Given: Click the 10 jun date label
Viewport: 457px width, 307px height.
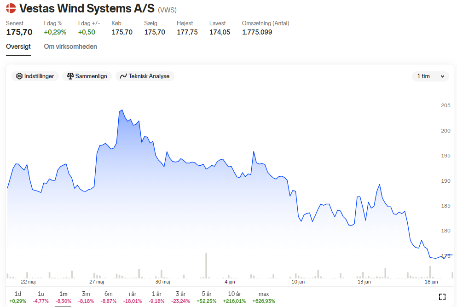Looking at the screenshot, I should pos(298,282).
